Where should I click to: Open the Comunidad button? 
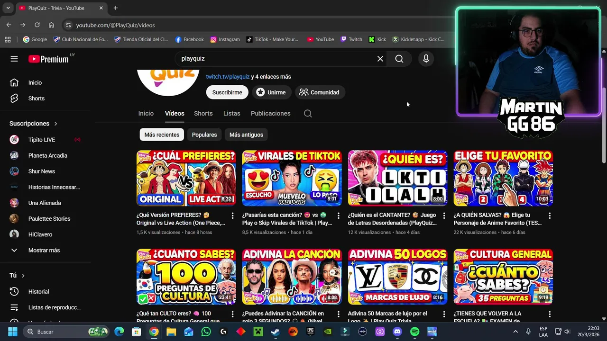tap(320, 92)
